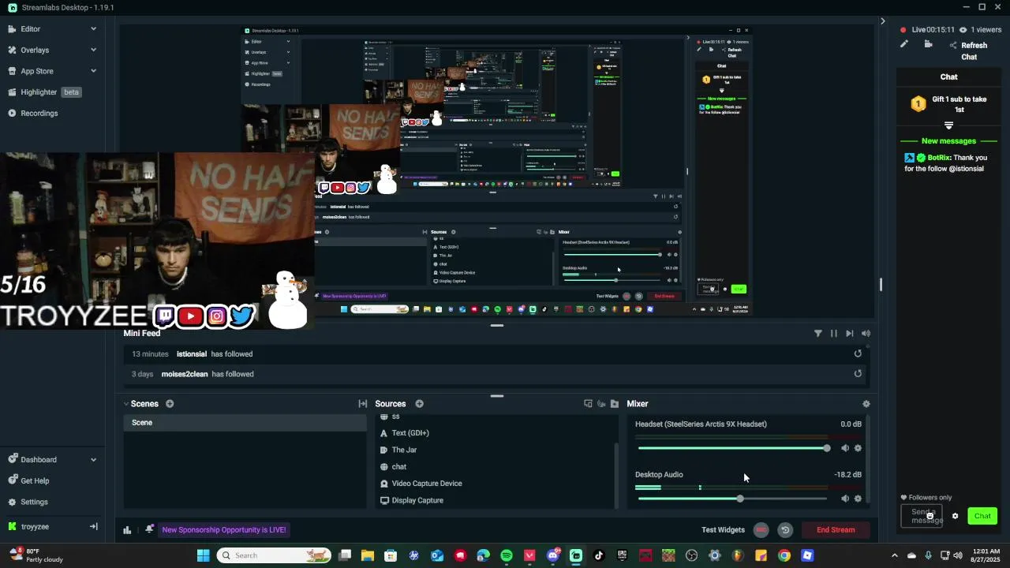Open New Sponsorship Opportunity notification
1010x568 pixels.
coord(224,530)
